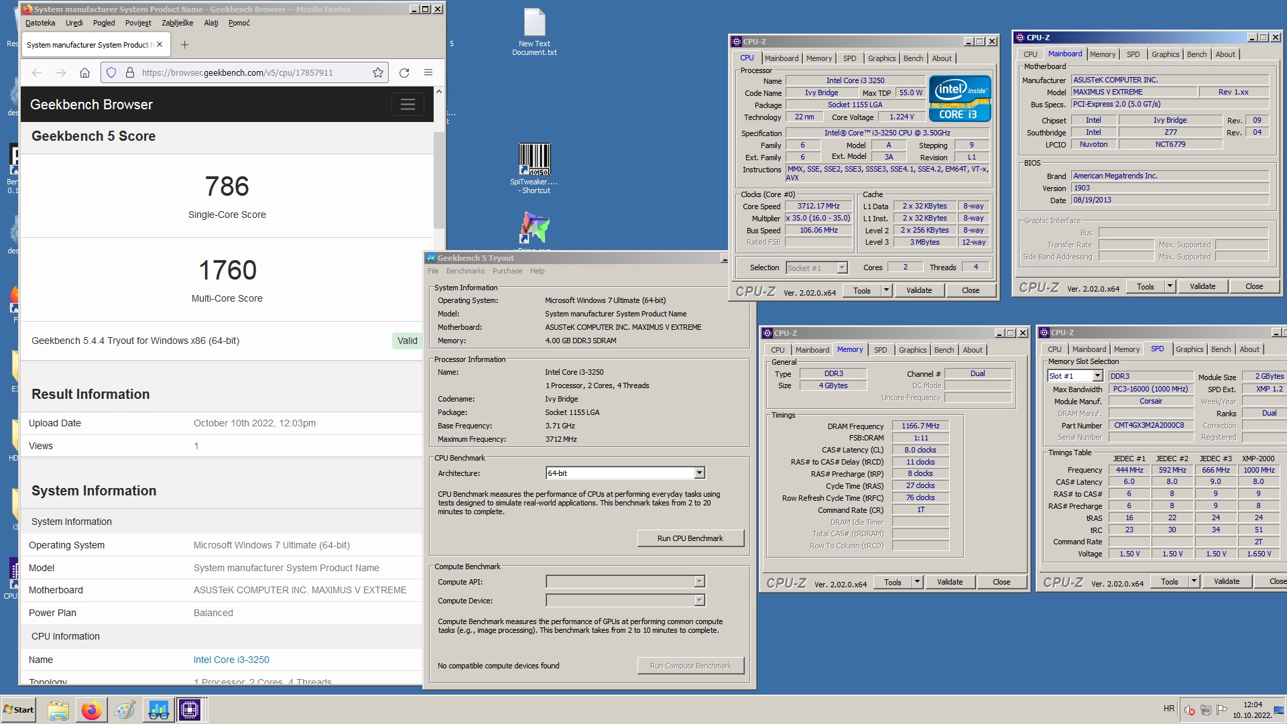Image resolution: width=1287 pixels, height=724 pixels.
Task: Open a new Firefox tab
Action: pos(185,45)
